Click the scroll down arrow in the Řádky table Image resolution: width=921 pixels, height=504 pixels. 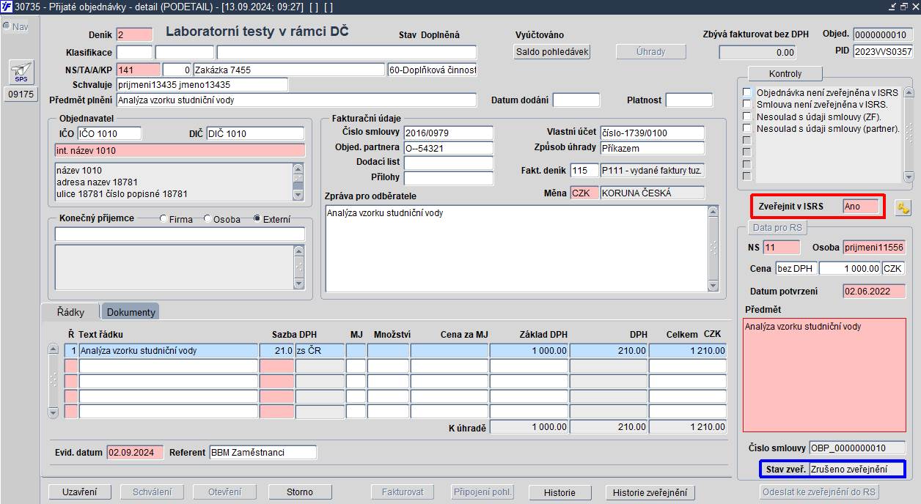point(53,412)
